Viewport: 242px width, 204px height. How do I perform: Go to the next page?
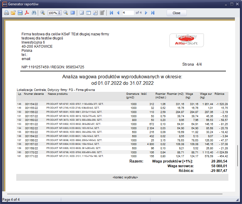pos(146,13)
